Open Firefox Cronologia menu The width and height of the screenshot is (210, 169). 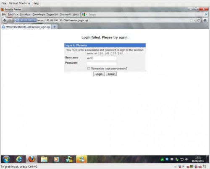tap(39, 14)
